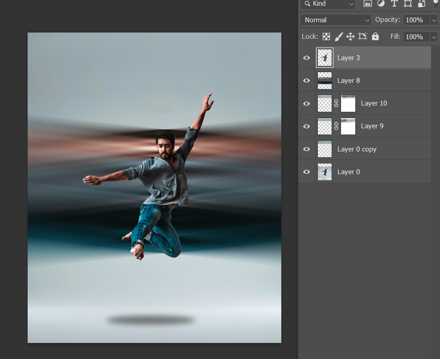Toggle visibility of Layer 8
This screenshot has height=359, width=440.
coord(306,81)
